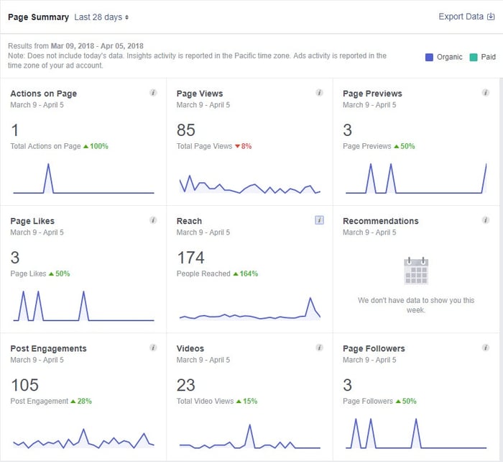Click the info icon on Page Likes card
The image size is (503, 462).
[x=153, y=220]
